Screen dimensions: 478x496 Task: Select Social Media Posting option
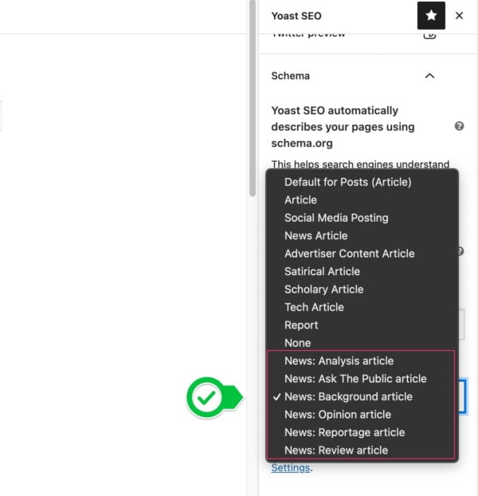(336, 218)
